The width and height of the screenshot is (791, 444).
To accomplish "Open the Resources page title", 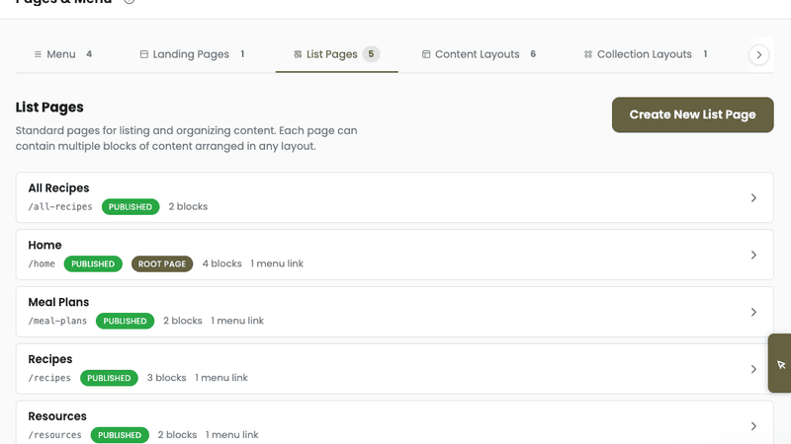I will [57, 416].
